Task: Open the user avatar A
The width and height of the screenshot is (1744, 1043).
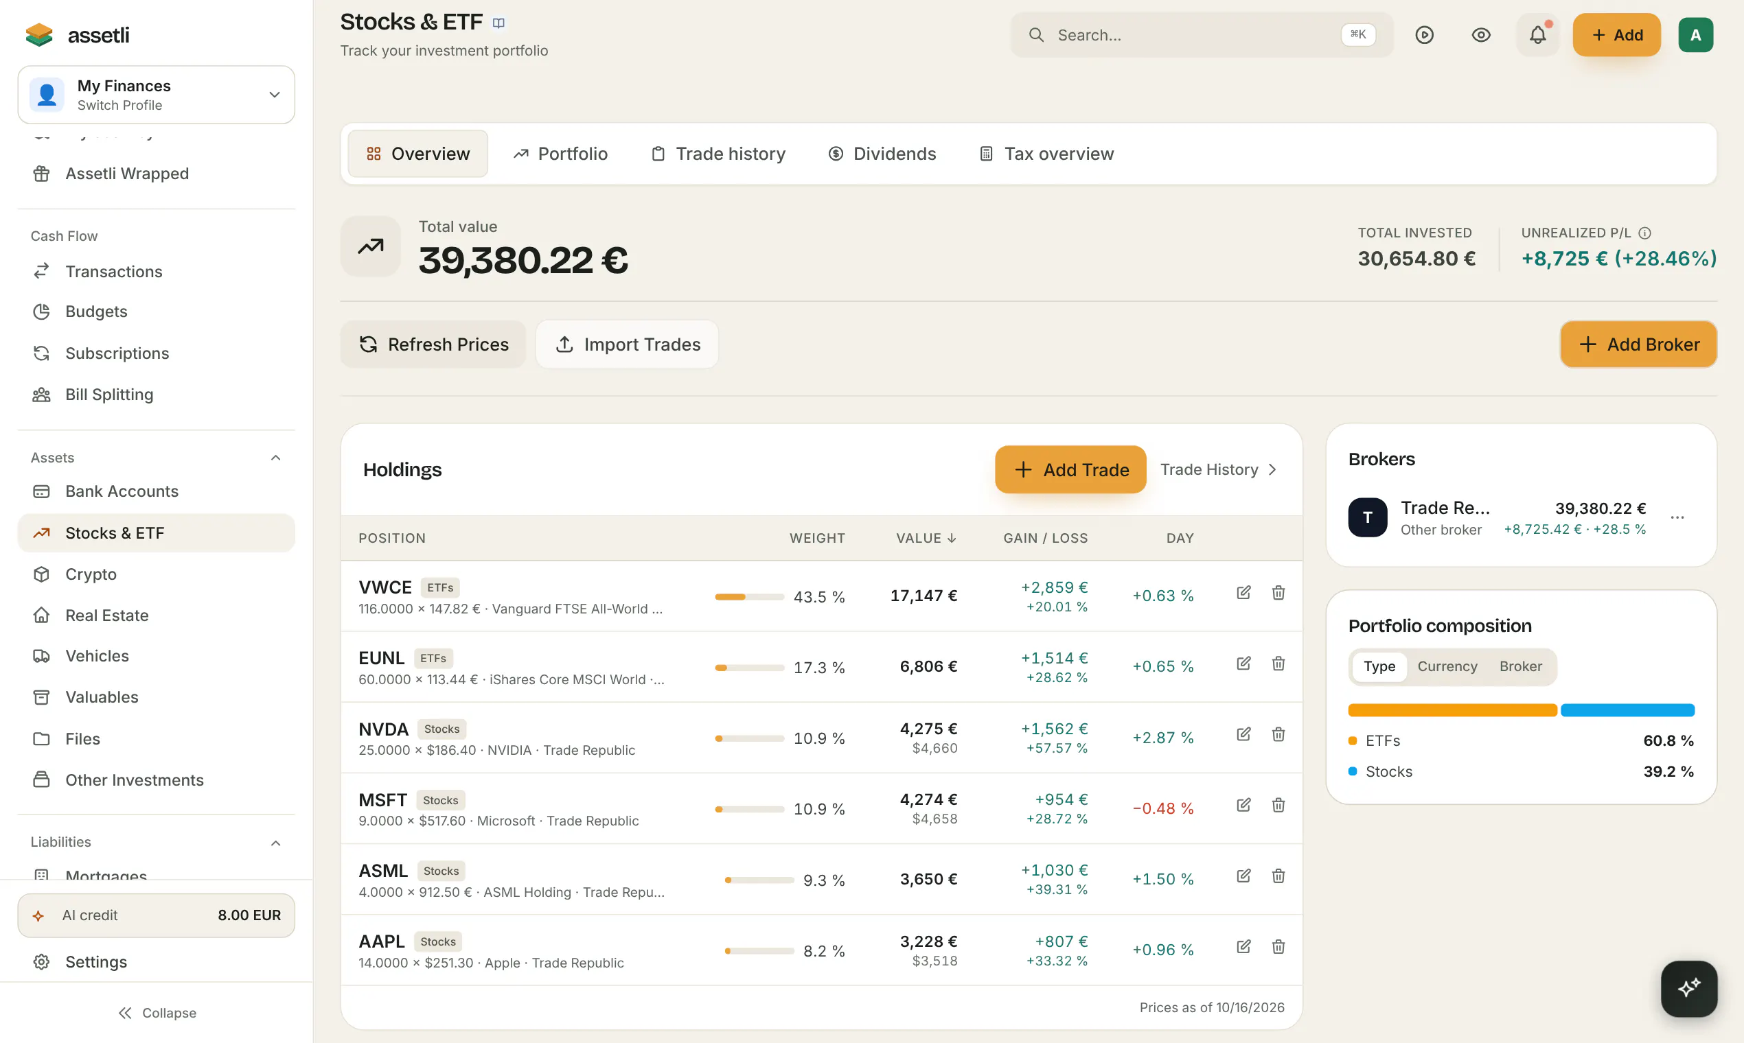Action: [1695, 34]
